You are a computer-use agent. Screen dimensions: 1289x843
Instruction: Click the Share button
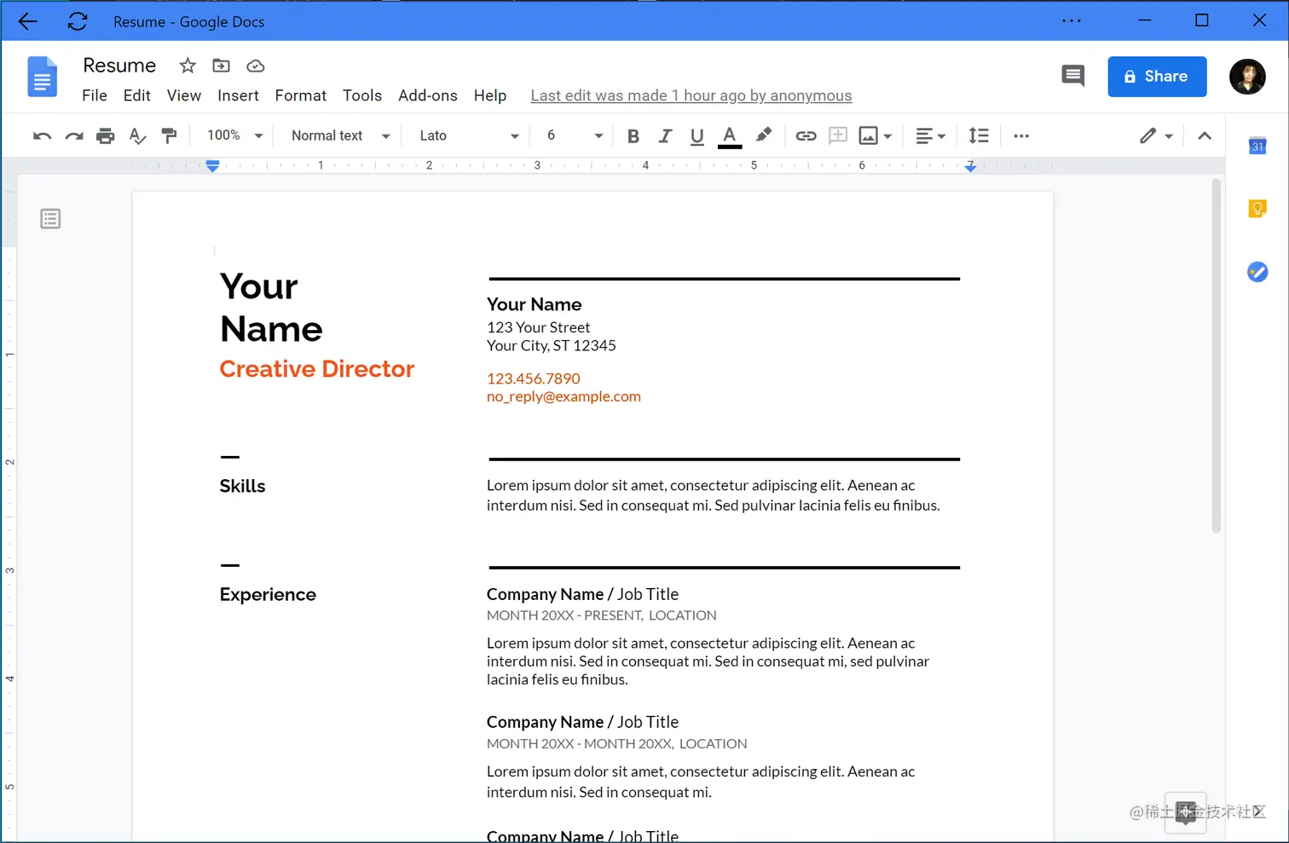point(1157,77)
